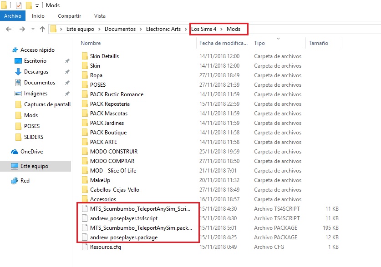Screen dimensions: 381x267
Task: Select the 'PACK Repostería' folder icon
Action: [x=85, y=104]
